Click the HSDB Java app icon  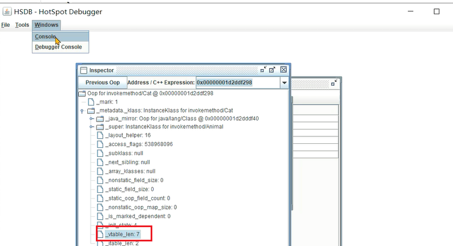[7, 11]
